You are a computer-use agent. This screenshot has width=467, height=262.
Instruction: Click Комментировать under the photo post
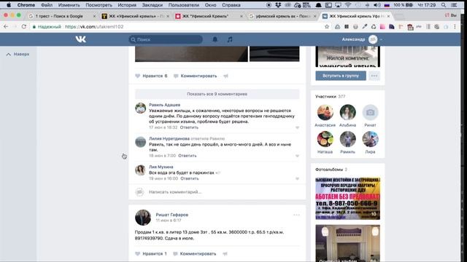[195, 76]
